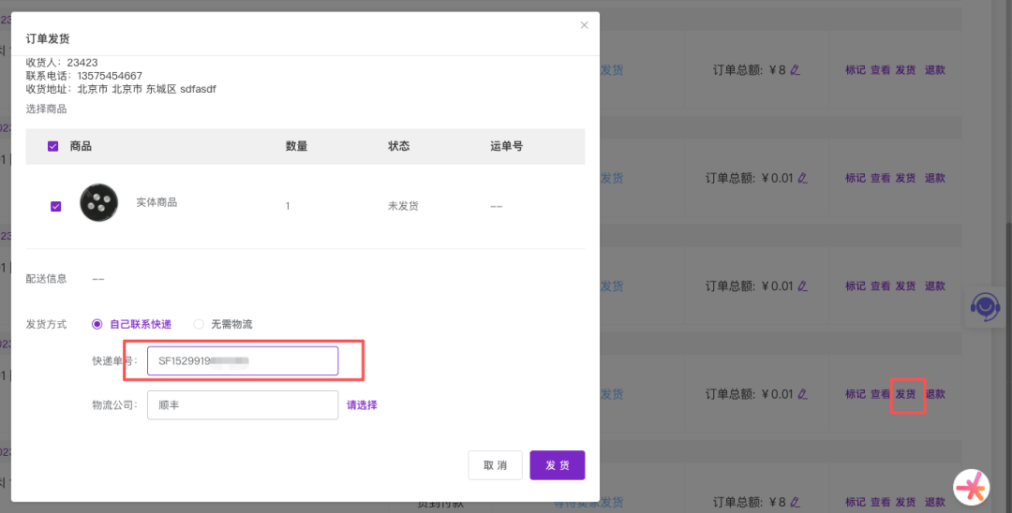The height and width of the screenshot is (513, 1012).
Task: Click the customer service headset icon
Action: 985,306
